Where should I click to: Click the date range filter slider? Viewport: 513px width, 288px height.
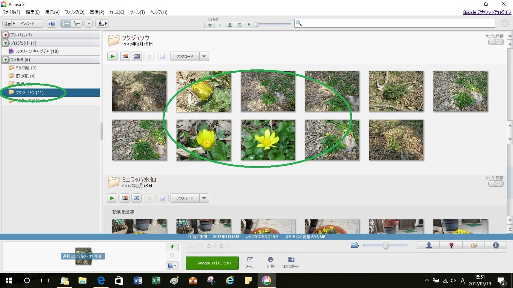pyautogui.click(x=273, y=25)
